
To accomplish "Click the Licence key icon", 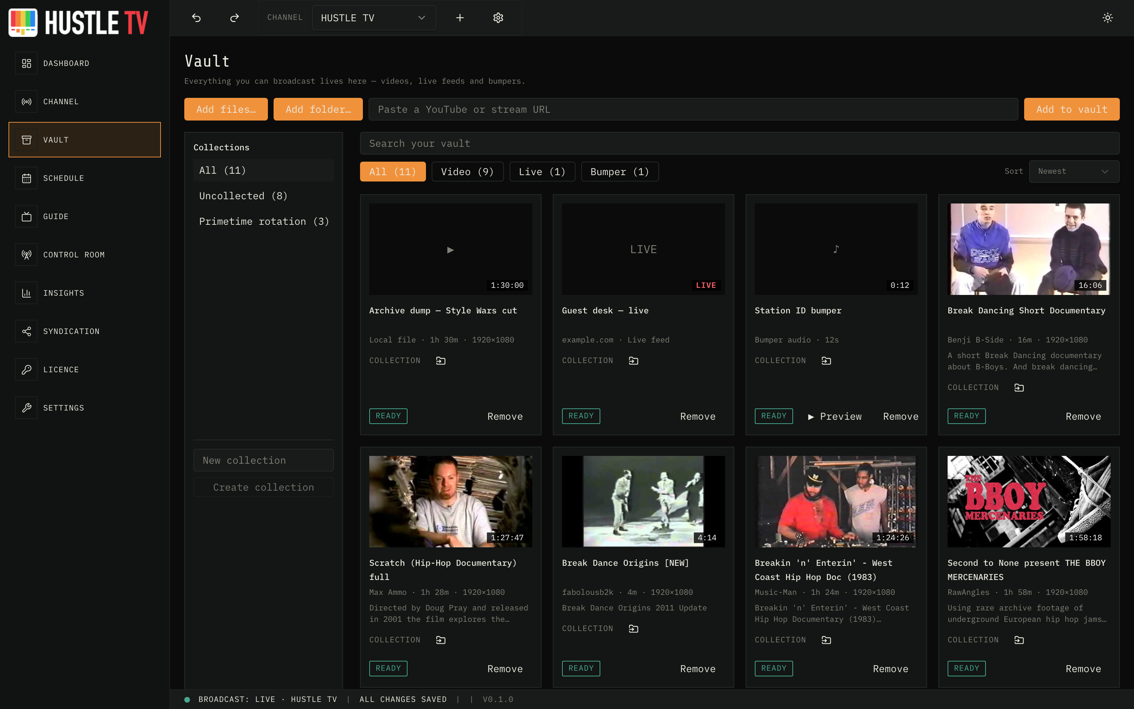I will tap(26, 369).
